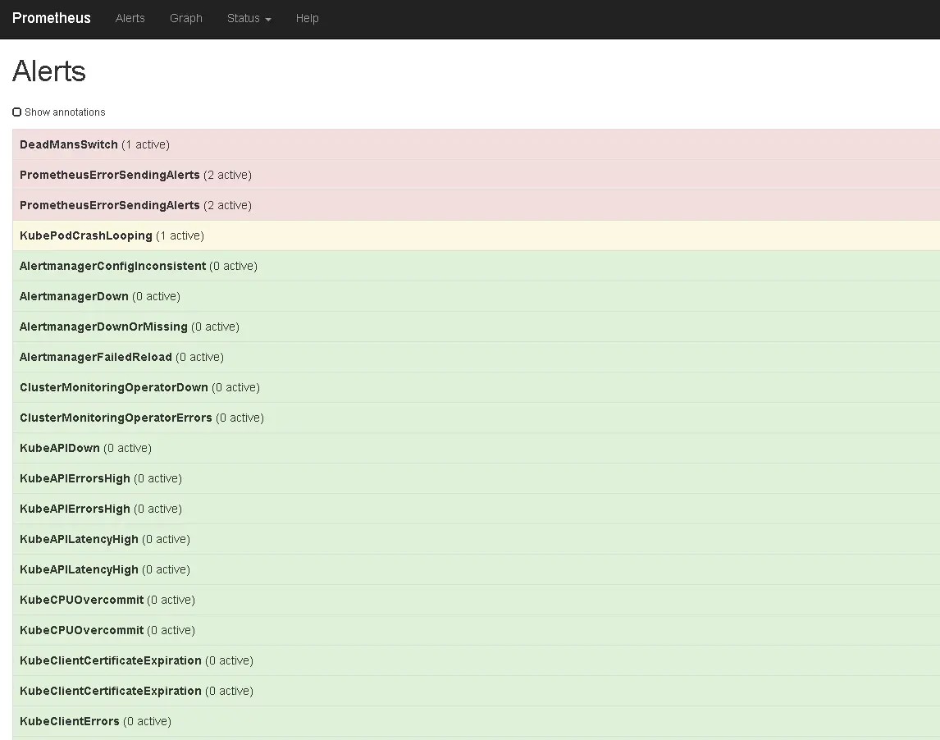Image resolution: width=940 pixels, height=740 pixels.
Task: Open the AlertmanagerFailedReload alert
Action: (x=96, y=357)
